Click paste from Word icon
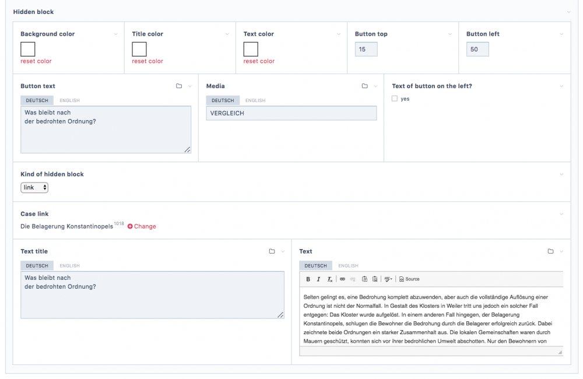This screenshot has width=583, height=379. coord(375,279)
